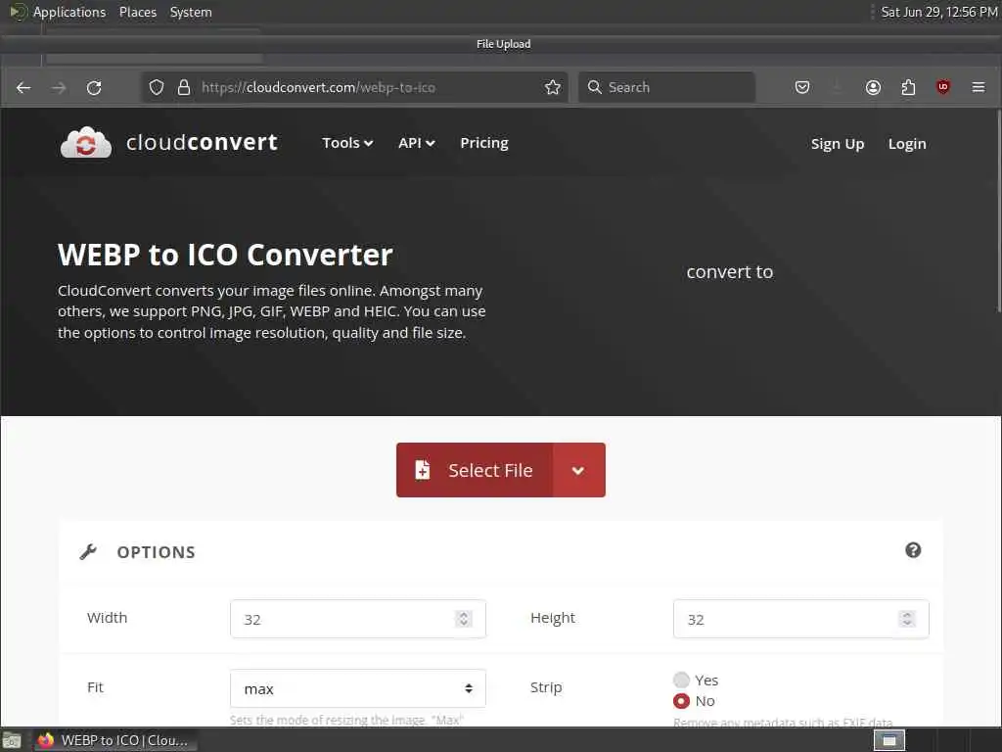The height and width of the screenshot is (752, 1002).
Task: Expand the Select File source dropdown arrow
Action: tap(578, 470)
